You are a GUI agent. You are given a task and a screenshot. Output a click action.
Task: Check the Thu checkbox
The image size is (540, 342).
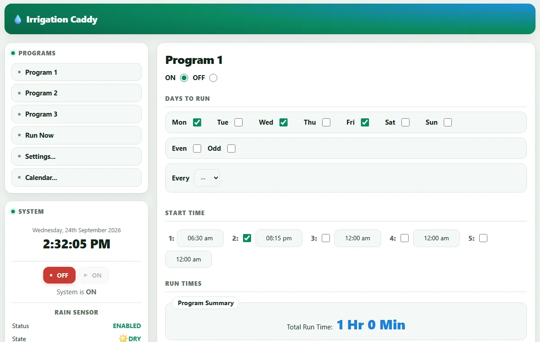326,122
